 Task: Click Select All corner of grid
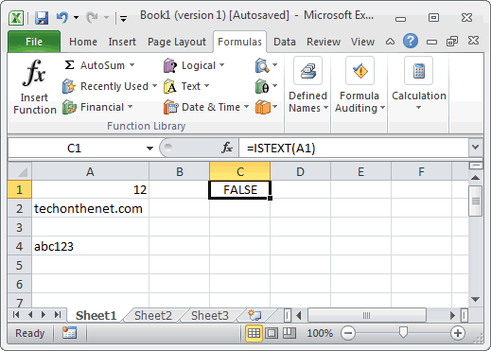(20, 171)
